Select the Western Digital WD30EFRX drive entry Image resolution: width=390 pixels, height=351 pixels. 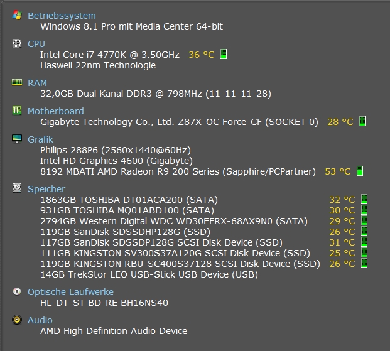174,221
